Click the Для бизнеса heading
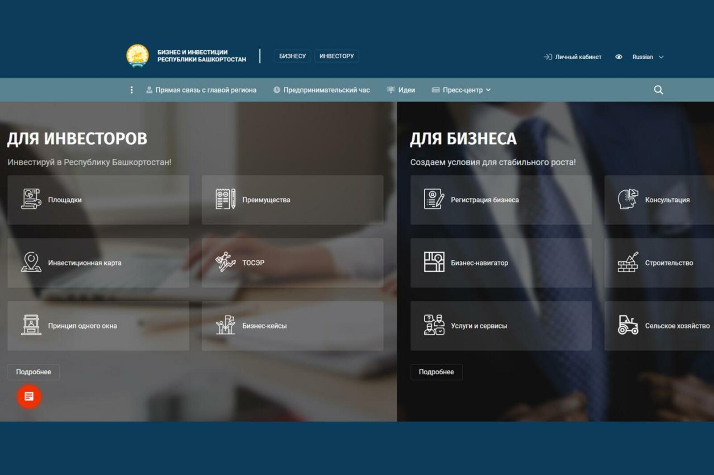The height and width of the screenshot is (475, 714). (x=463, y=139)
